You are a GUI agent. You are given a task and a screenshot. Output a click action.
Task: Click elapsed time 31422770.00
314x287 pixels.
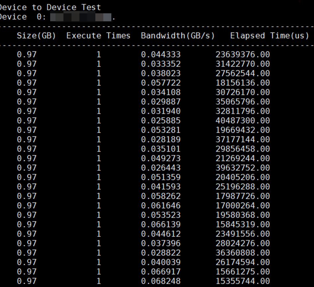click(x=243, y=64)
